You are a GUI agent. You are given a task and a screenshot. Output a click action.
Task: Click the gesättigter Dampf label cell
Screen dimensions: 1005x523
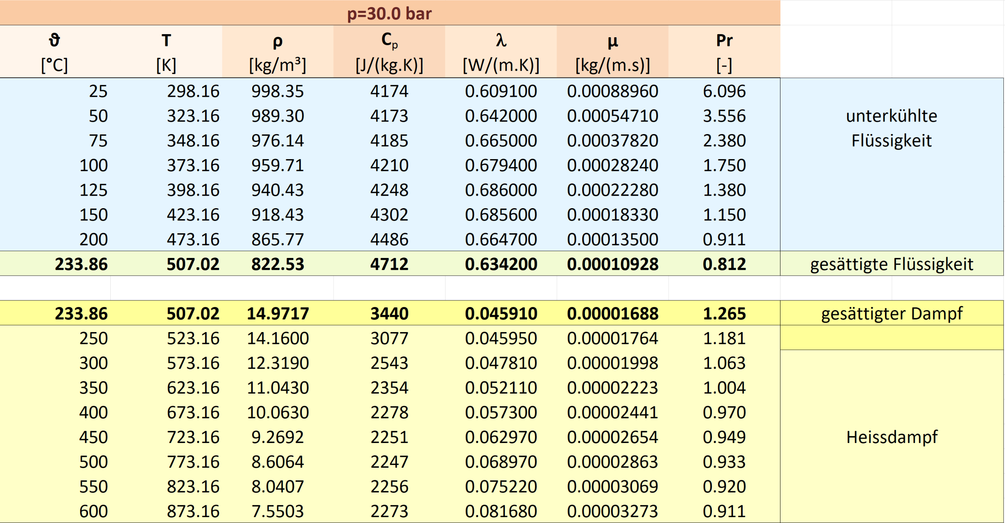pyautogui.click(x=891, y=313)
